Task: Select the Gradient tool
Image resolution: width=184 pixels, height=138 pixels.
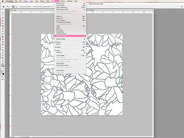Action: pos(3,45)
